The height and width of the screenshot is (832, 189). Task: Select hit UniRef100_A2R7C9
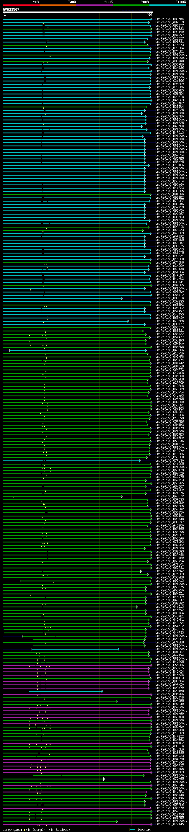click(x=170, y=383)
